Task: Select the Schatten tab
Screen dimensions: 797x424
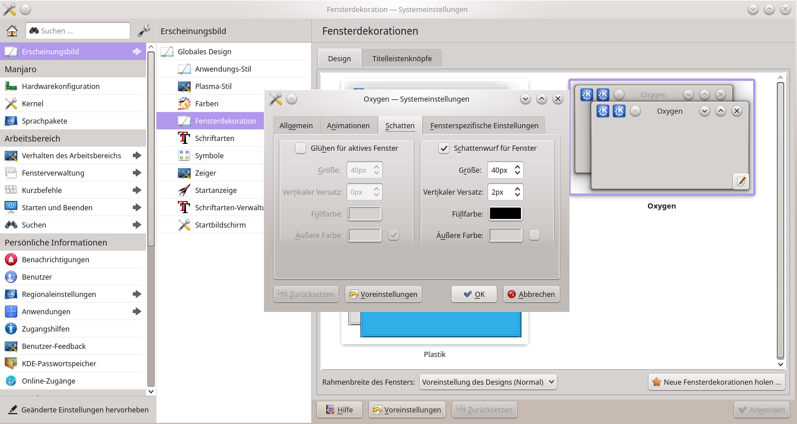Action: [400, 125]
